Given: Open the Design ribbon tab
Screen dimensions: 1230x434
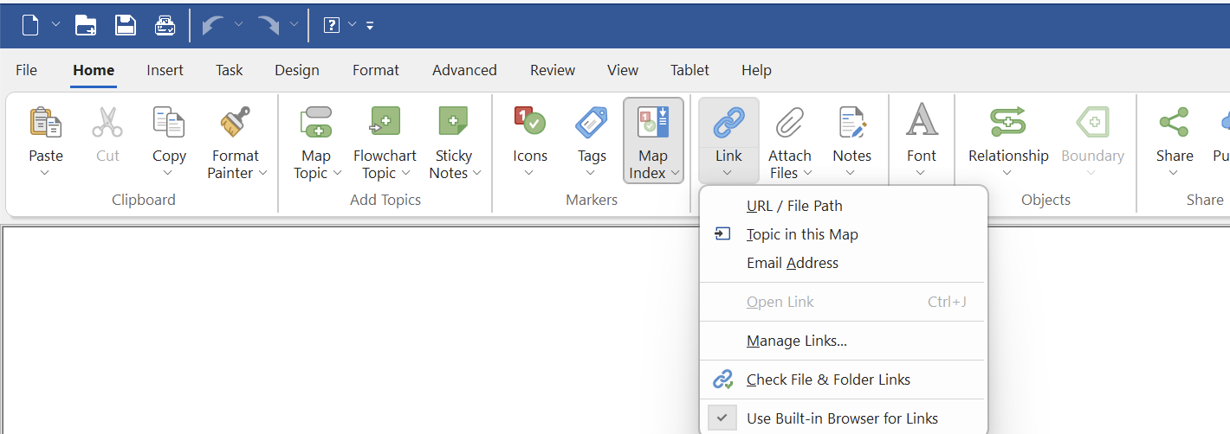Looking at the screenshot, I should [x=297, y=70].
